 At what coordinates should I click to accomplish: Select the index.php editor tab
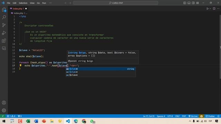18,9
